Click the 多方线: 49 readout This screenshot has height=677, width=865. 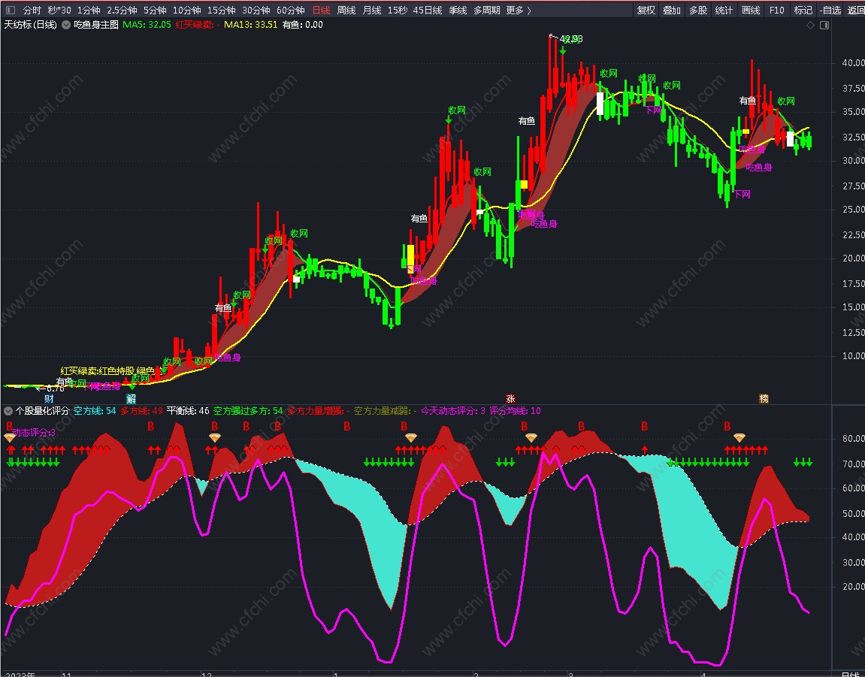(142, 411)
